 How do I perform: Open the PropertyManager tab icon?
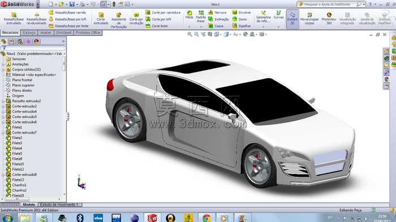point(12,41)
